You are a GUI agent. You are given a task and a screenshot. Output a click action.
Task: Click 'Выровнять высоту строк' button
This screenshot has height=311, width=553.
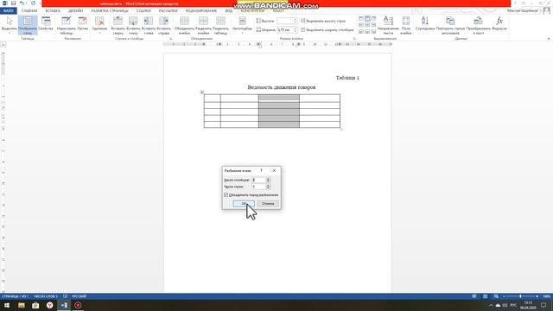pos(323,21)
